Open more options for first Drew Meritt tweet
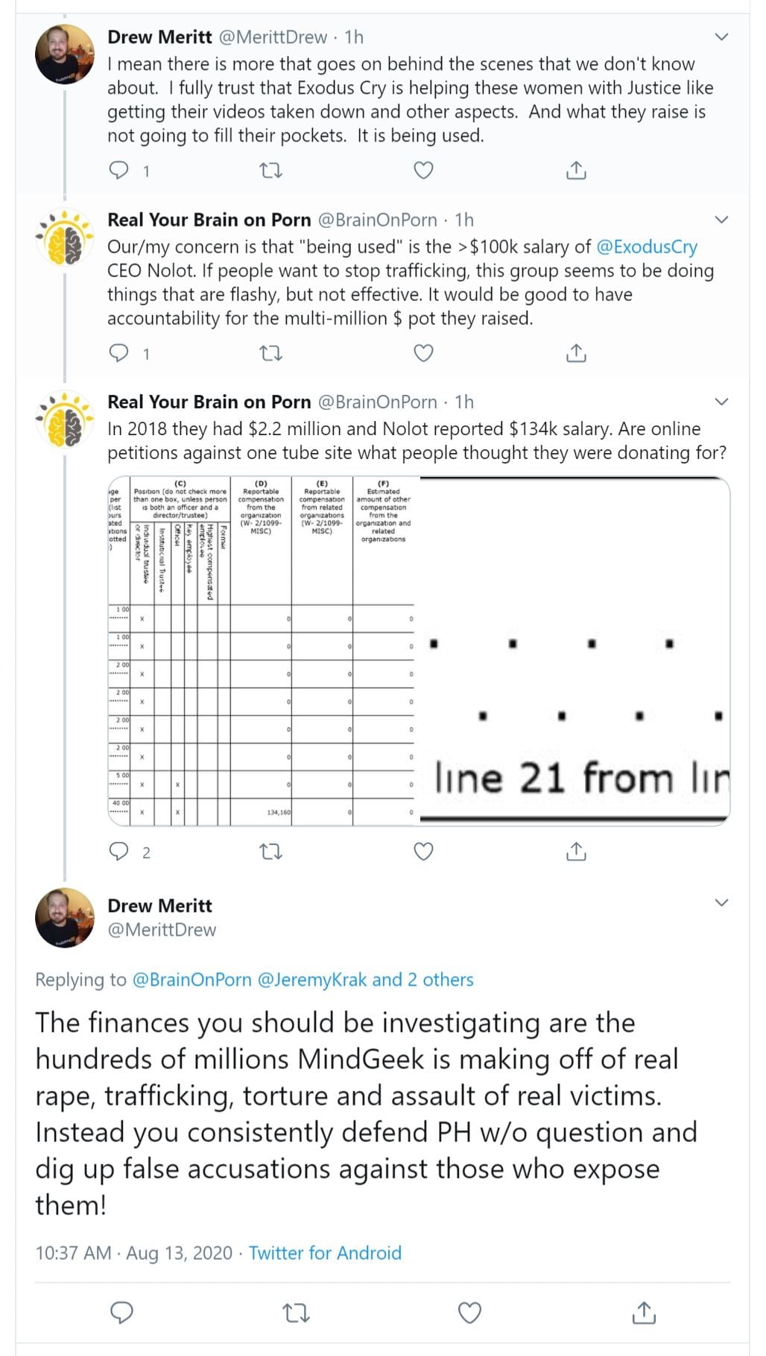 point(721,37)
